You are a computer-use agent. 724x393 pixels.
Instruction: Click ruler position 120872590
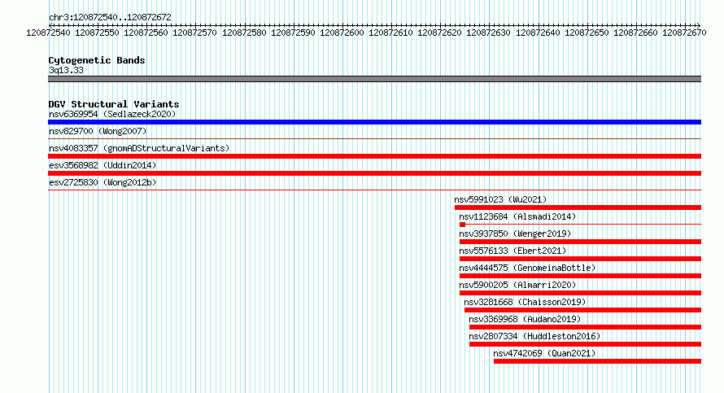pyautogui.click(x=293, y=33)
